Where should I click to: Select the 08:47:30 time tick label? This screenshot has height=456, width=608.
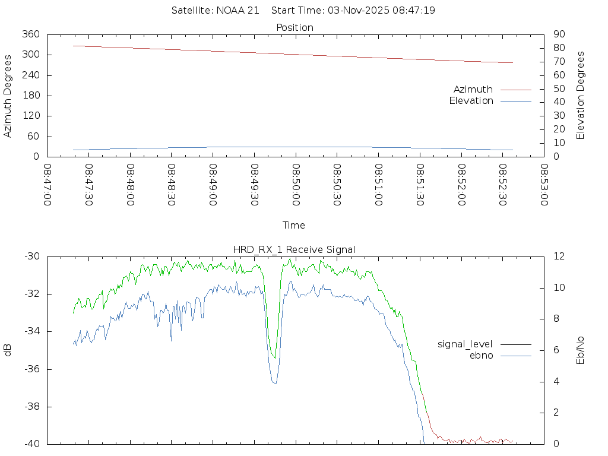point(89,185)
